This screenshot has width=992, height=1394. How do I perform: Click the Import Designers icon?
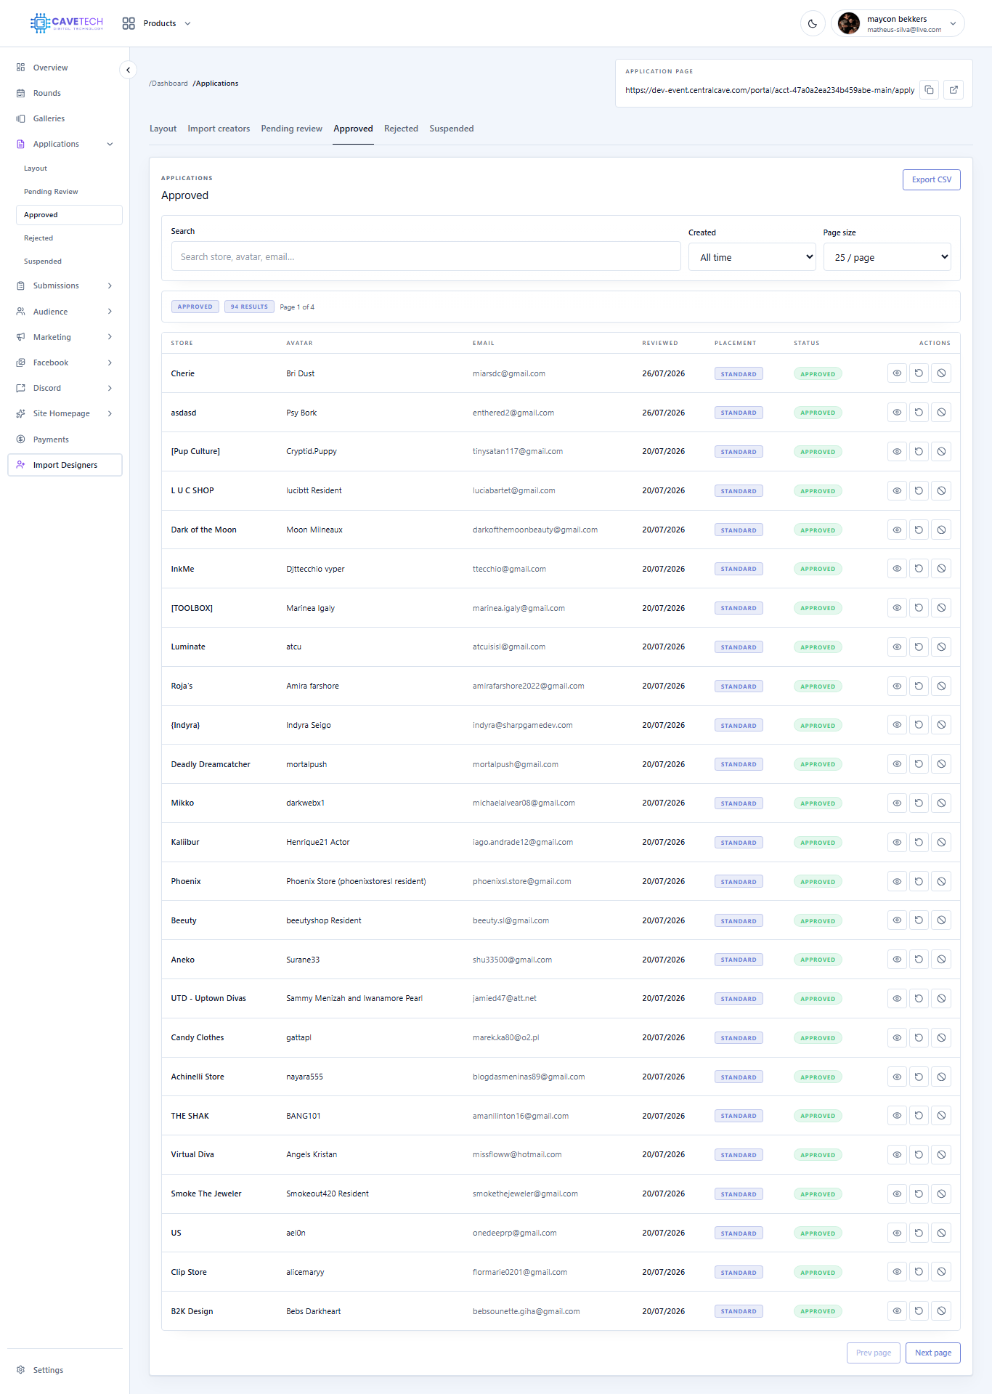20,465
